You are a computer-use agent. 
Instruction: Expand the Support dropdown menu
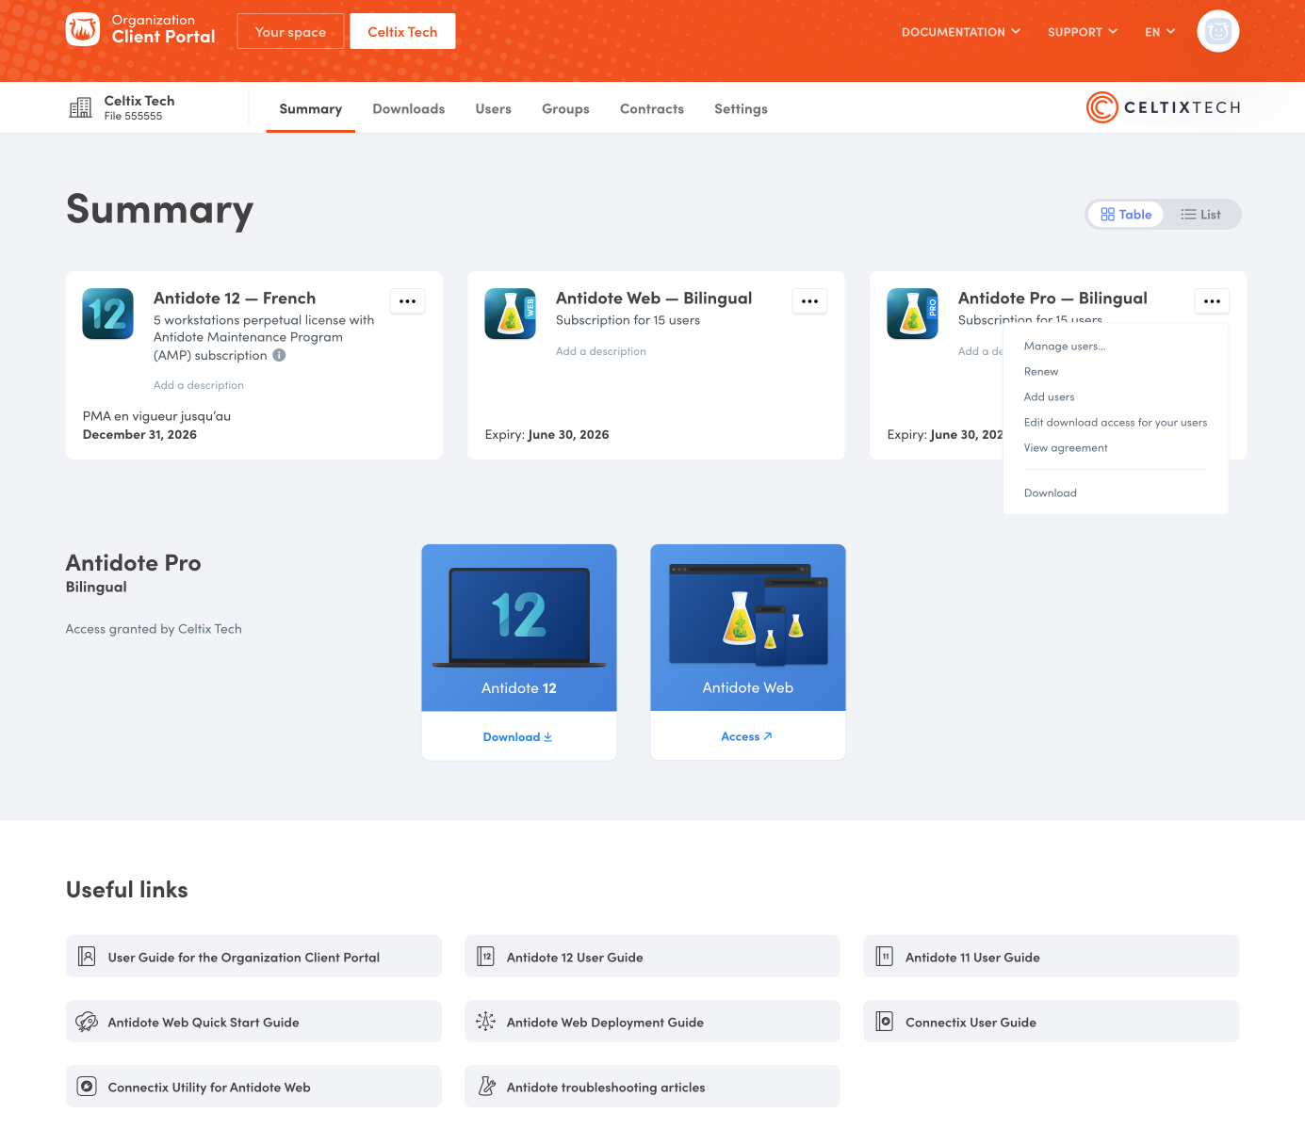(1082, 32)
